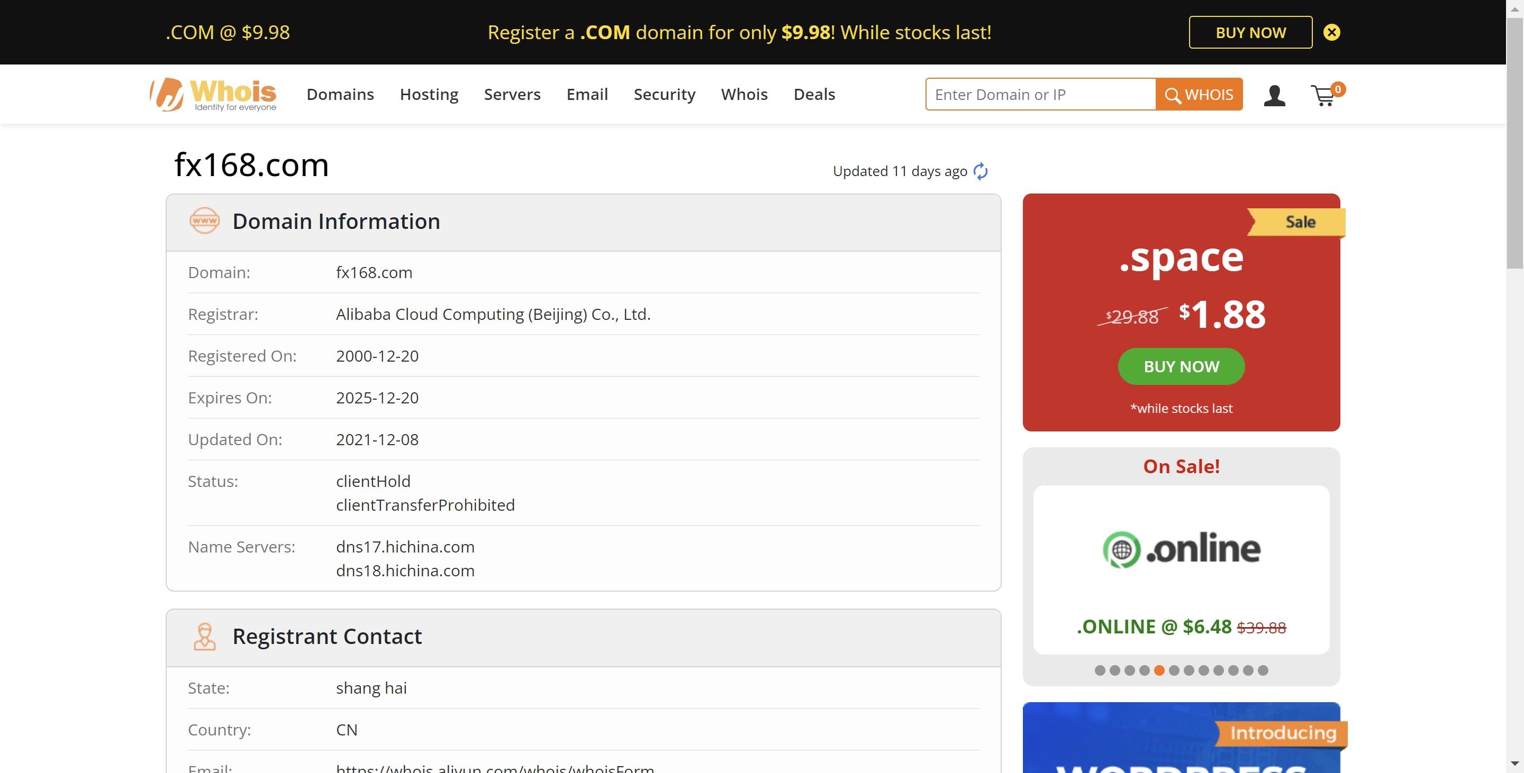1524x773 pixels.
Task: Buy the .space domain with green button
Action: [1181, 366]
